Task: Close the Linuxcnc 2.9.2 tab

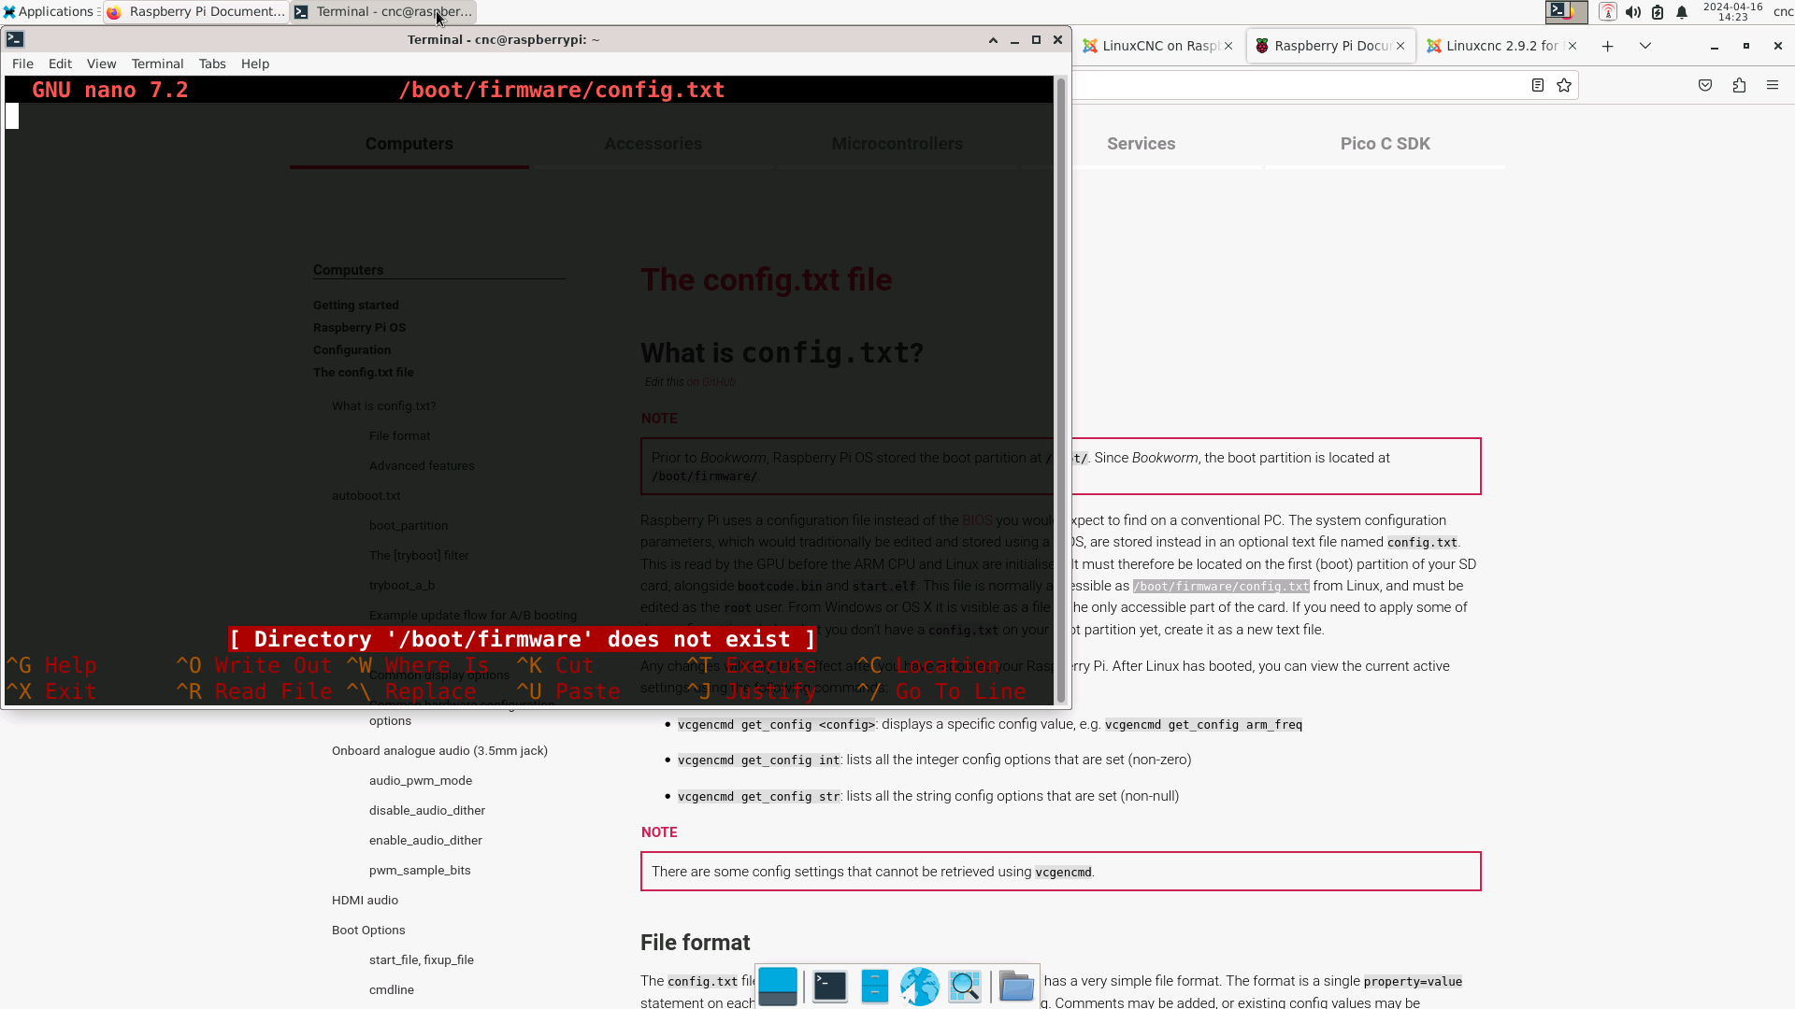Action: [x=1572, y=46]
